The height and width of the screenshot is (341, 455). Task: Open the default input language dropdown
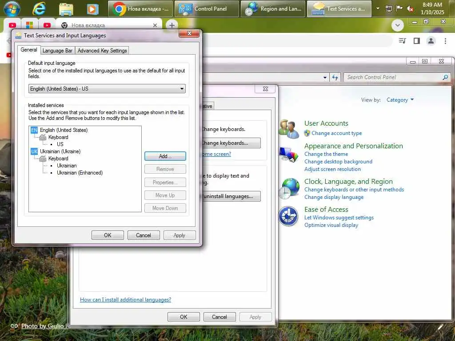(107, 89)
